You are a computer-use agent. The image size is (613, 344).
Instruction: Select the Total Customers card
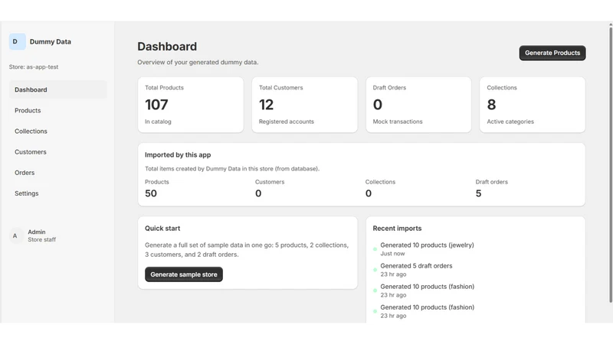point(304,105)
